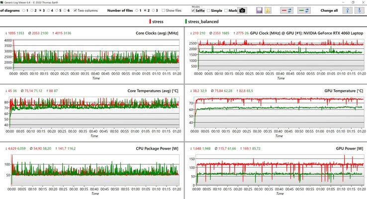Click inside the GPU Temperature chart

coord(279,112)
